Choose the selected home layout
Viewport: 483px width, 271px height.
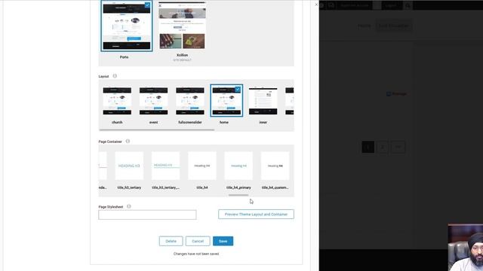click(x=226, y=101)
